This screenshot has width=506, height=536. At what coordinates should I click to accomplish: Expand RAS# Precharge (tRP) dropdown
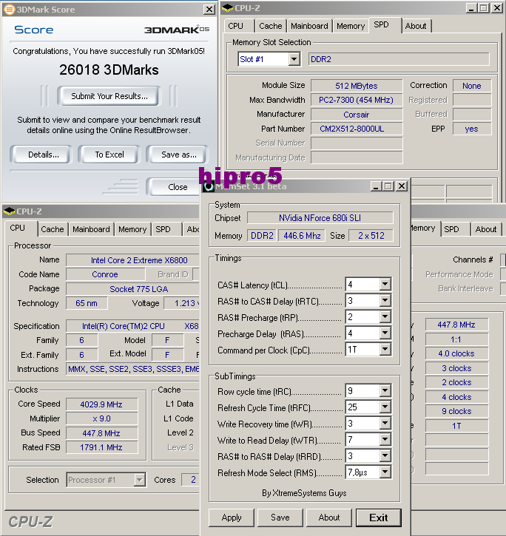coord(385,317)
